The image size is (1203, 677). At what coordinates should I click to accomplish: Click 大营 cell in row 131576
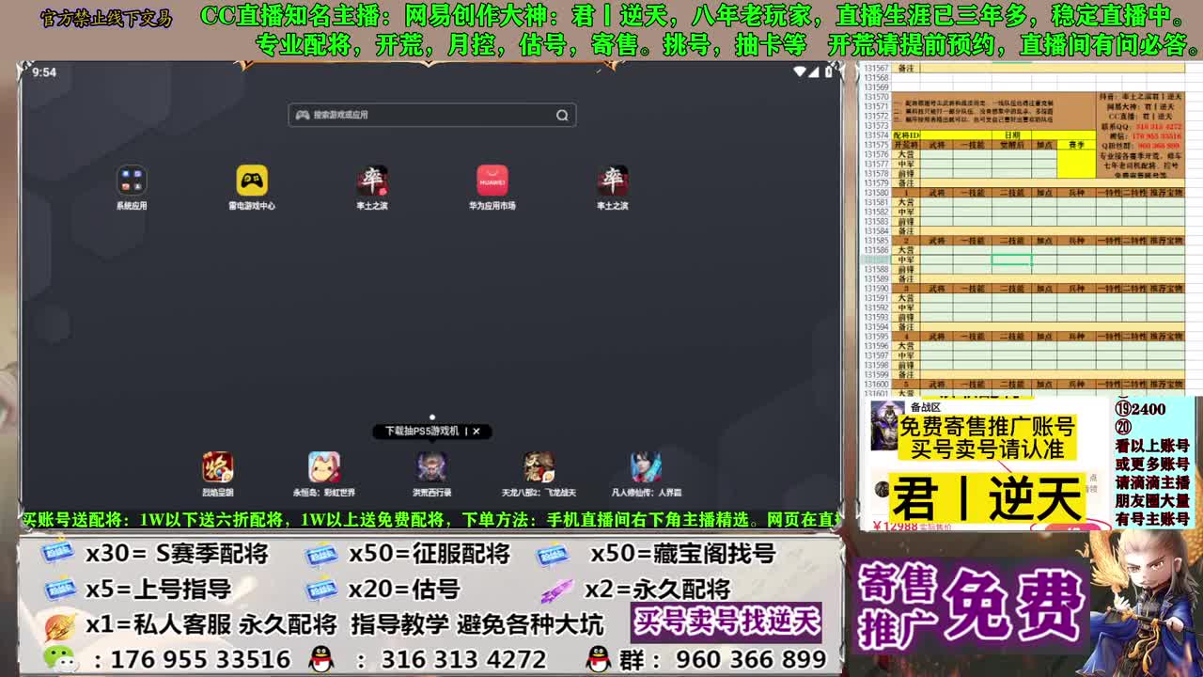tap(906, 154)
